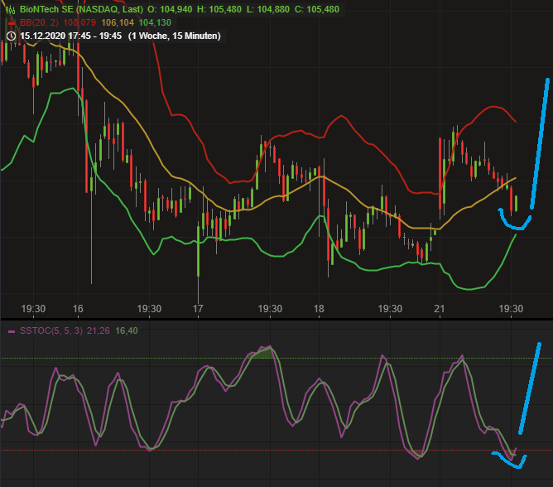Image resolution: width=553 pixels, height=487 pixels.
Task: Click middle Bollinger value 106,104
Action: [118, 22]
